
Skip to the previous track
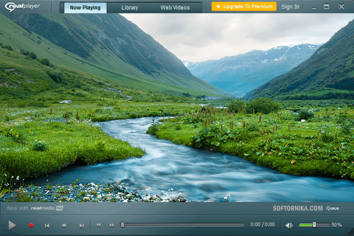pyautogui.click(x=47, y=226)
